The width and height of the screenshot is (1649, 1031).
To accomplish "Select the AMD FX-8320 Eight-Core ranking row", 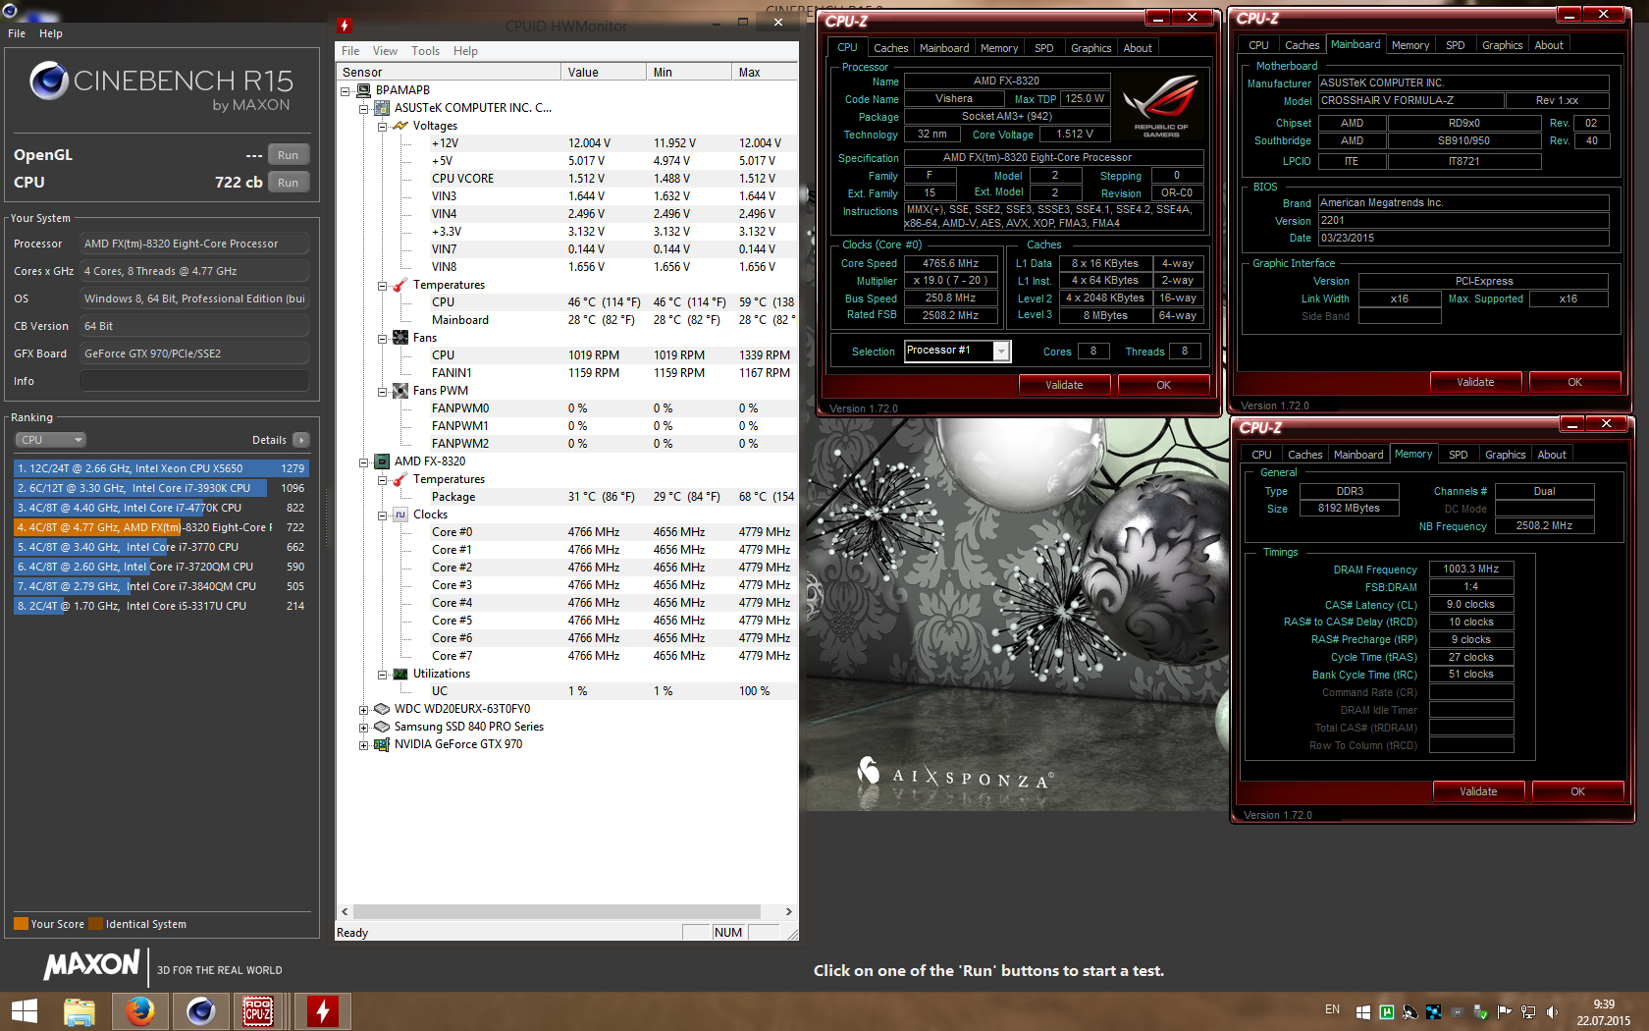I will [161, 527].
